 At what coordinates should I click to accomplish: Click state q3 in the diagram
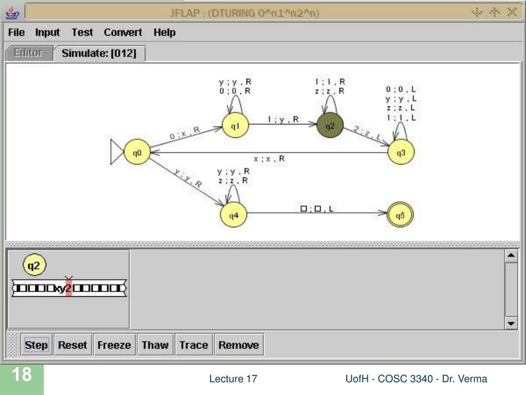tap(401, 152)
